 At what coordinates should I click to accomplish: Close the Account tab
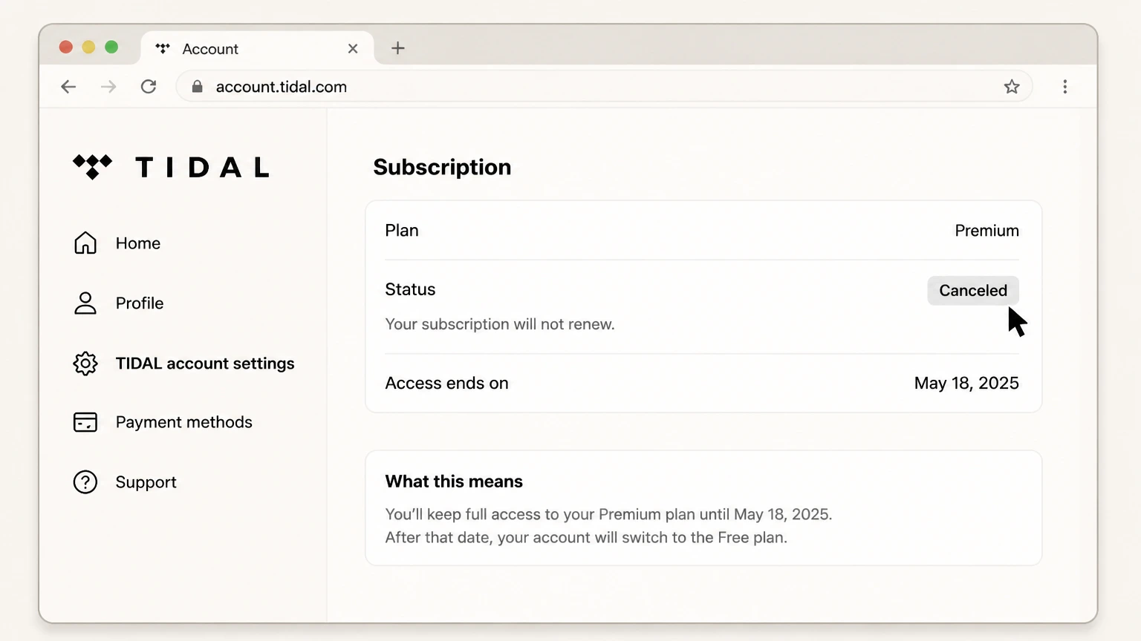coord(353,48)
